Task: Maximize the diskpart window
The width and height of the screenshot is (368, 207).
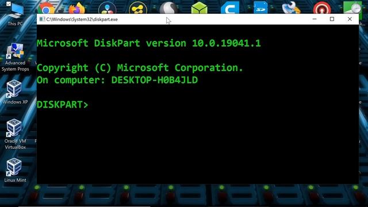Action: 332,19
